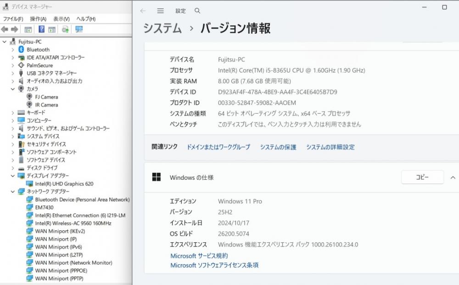Viewport: 459px width, 285px height.
Task: Click コピー button for Windows の仕様
Action: (422, 177)
